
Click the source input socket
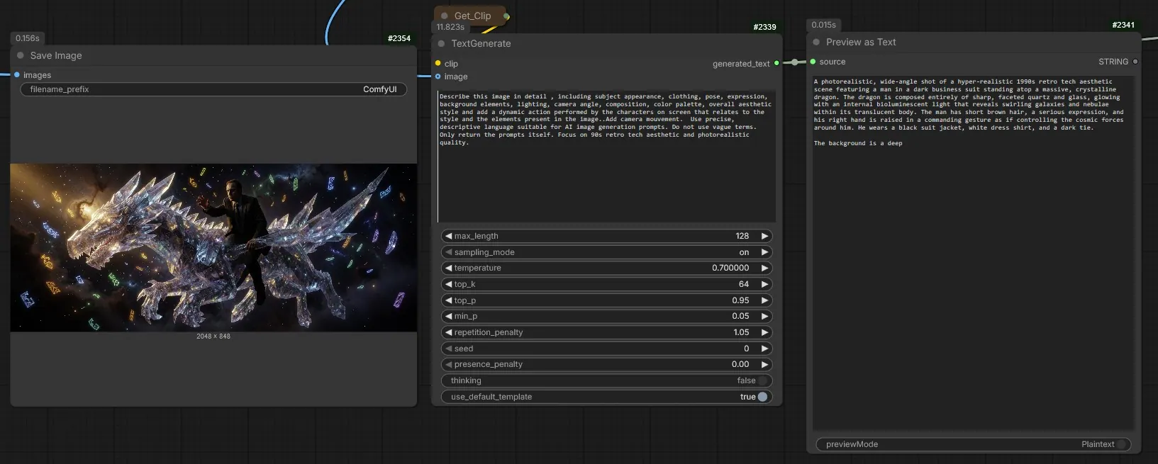pos(813,62)
